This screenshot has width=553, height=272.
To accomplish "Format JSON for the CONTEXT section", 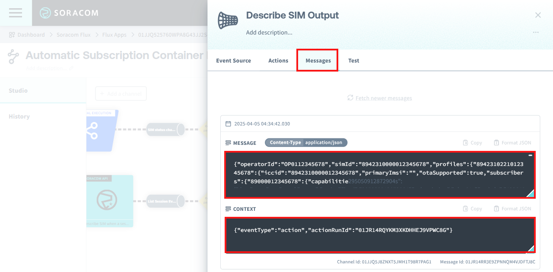I will [512, 209].
